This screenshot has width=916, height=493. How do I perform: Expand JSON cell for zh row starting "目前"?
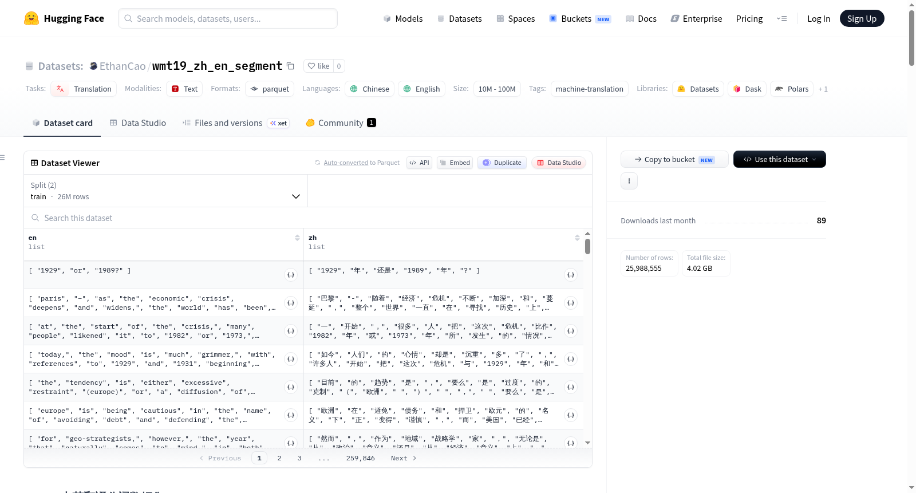(x=571, y=387)
